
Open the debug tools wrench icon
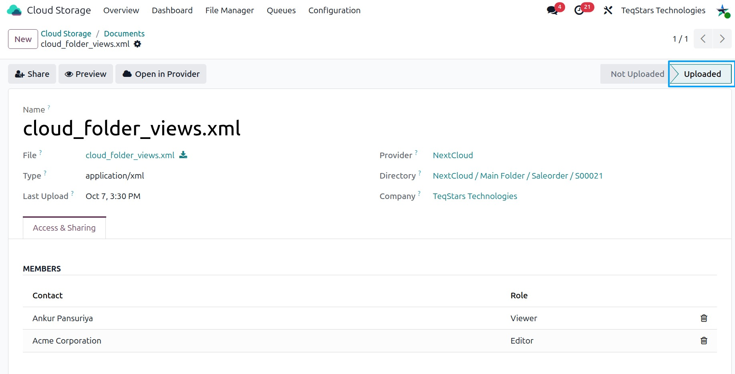608,10
